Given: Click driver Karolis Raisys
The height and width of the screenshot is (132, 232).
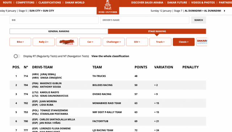Looking at the screenshot, I should click(x=49, y=92).
